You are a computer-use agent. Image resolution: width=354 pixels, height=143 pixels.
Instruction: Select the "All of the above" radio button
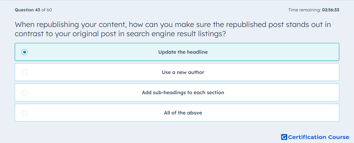pyautogui.click(x=25, y=113)
